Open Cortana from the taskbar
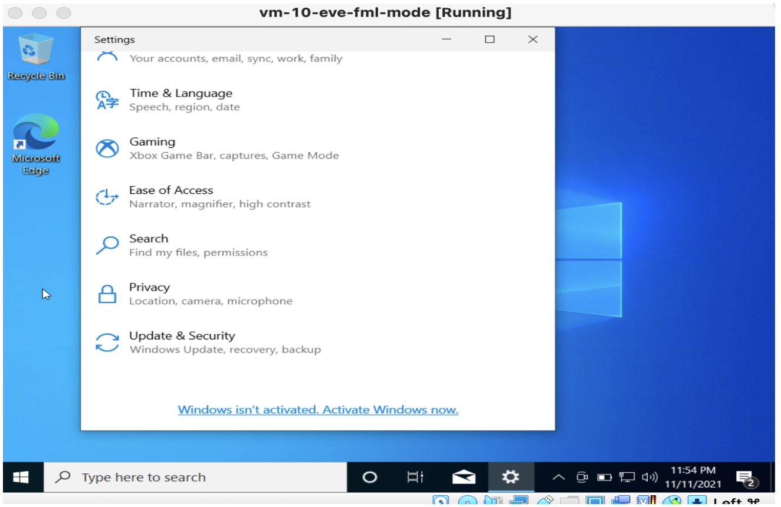Viewport: 781px width, 507px height. [369, 477]
